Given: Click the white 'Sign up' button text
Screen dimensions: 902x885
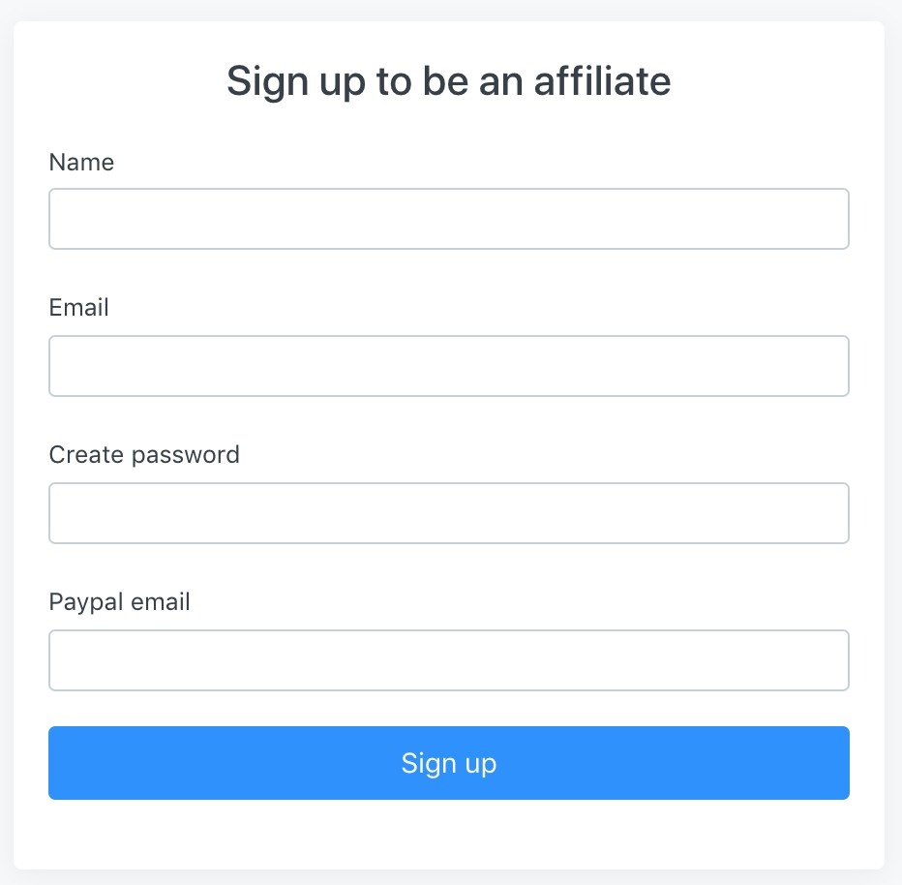Looking at the screenshot, I should 449,763.
